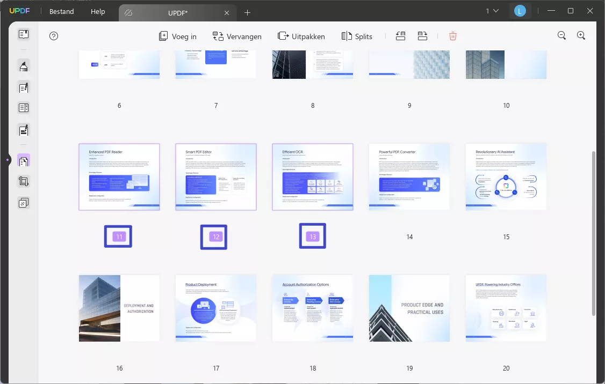This screenshot has width=605, height=384.
Task: Select Smart PDF Editor page thumbnail
Action: [x=216, y=177]
